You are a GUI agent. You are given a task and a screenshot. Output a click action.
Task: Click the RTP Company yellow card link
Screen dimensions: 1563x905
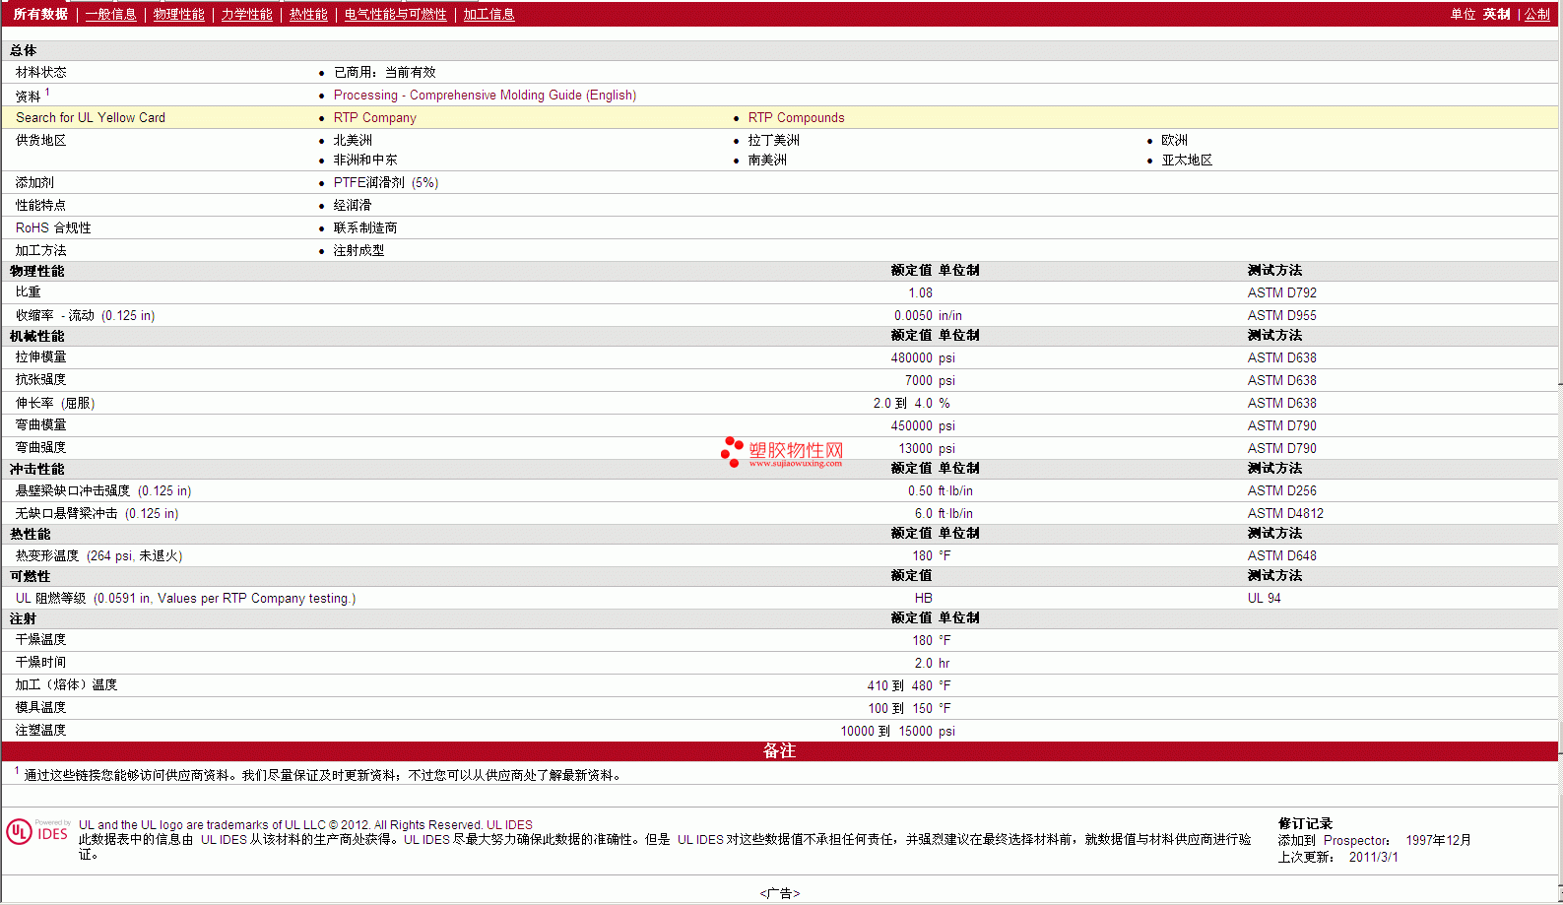click(x=374, y=118)
